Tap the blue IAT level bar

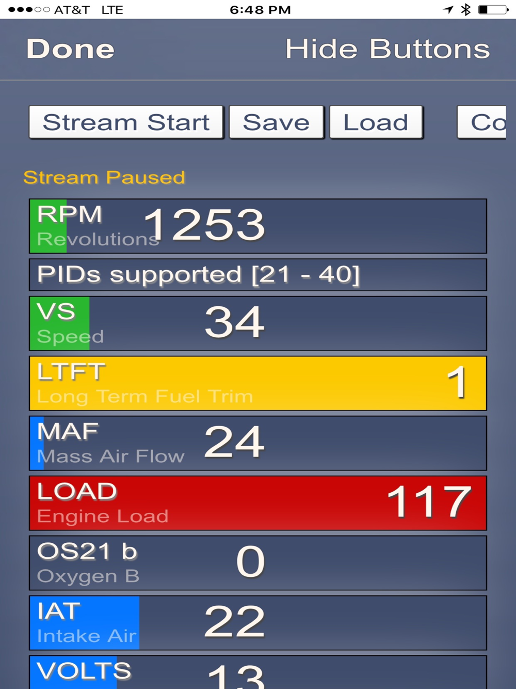pos(85,623)
